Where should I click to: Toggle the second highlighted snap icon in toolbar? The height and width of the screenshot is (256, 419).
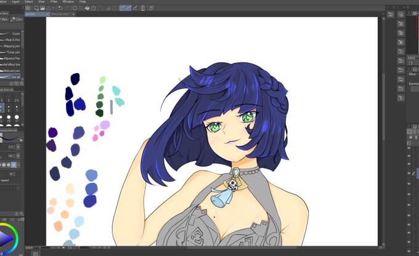pos(129,8)
